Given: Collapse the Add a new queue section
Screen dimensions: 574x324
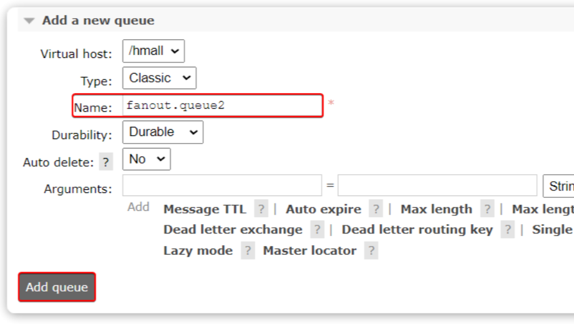Looking at the screenshot, I should tap(29, 21).
